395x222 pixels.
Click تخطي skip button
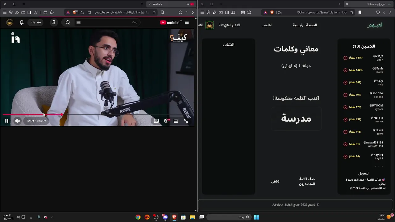(x=275, y=181)
